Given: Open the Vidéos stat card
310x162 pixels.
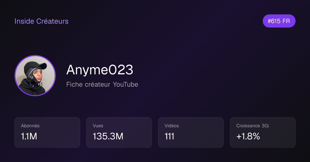Looking at the screenshot, I should [191, 132].
